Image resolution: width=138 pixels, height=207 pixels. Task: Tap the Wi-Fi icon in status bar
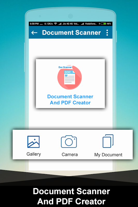point(56,24)
